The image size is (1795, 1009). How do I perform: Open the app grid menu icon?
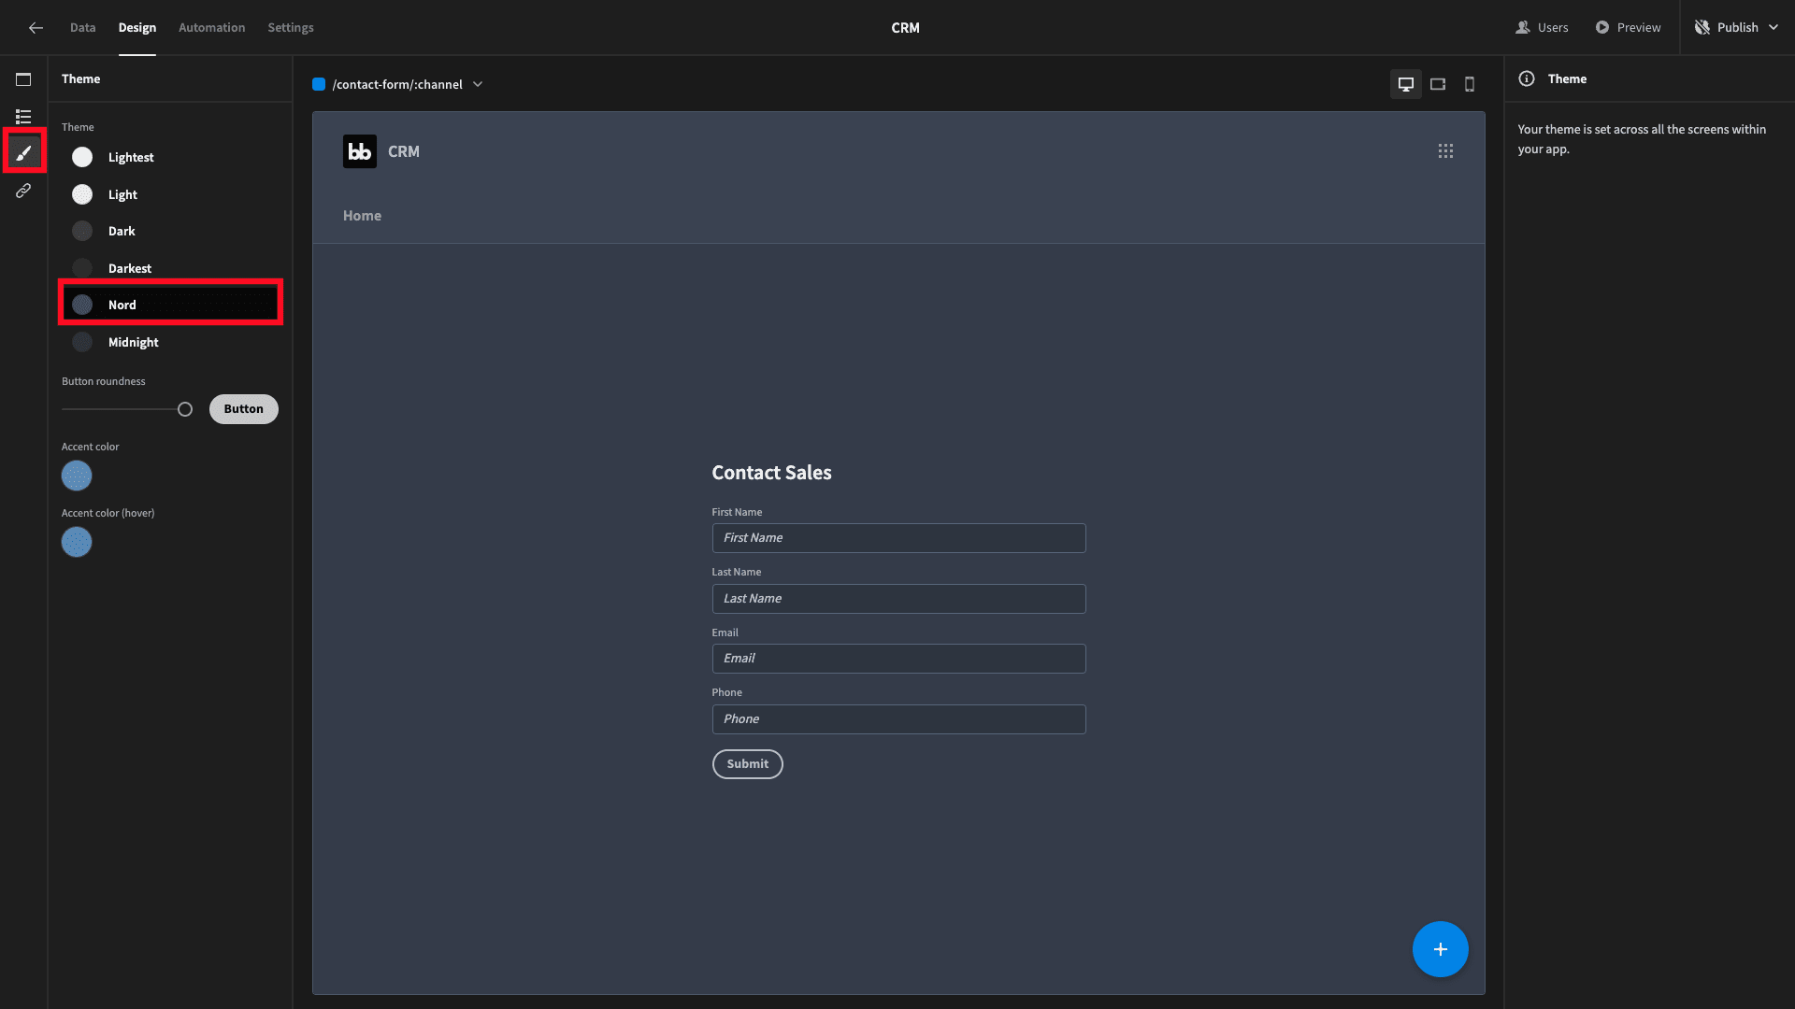[1445, 151]
